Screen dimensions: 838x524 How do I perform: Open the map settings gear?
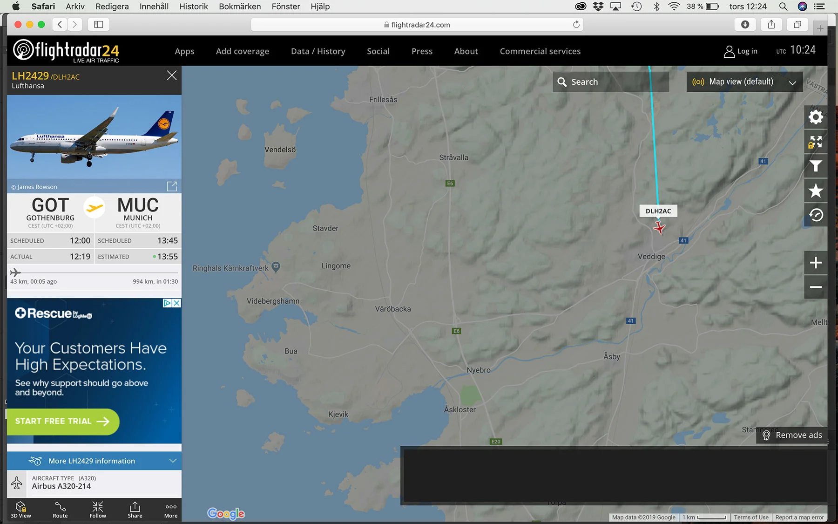point(816,116)
